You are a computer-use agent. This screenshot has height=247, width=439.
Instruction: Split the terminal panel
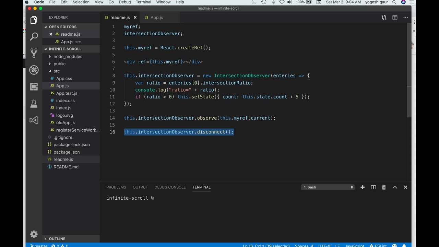pos(373,187)
